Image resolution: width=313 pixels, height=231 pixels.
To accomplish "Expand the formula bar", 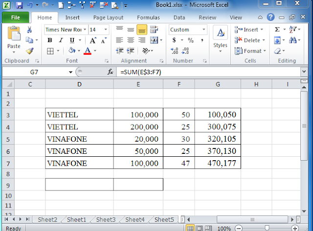I will (x=304, y=72).
